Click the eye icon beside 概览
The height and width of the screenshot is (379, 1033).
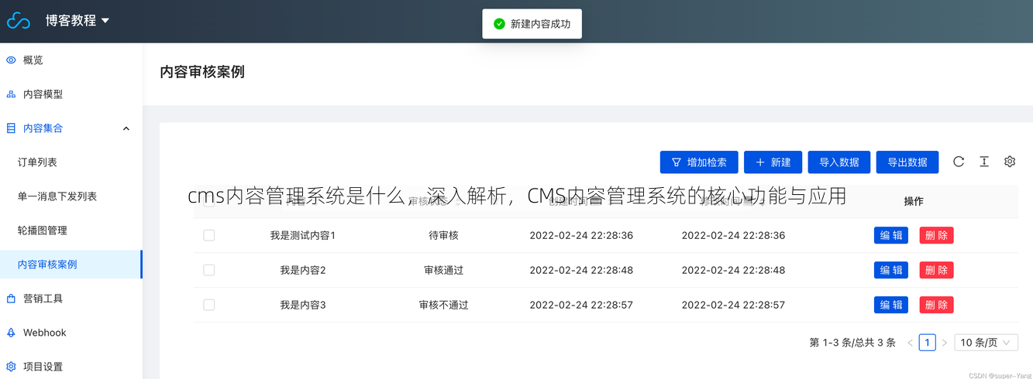11,60
